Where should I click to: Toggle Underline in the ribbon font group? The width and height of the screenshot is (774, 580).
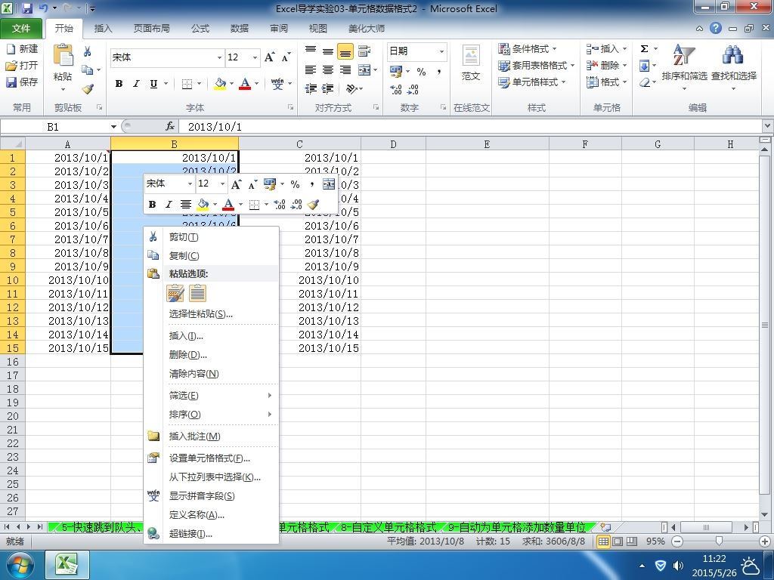[x=153, y=84]
